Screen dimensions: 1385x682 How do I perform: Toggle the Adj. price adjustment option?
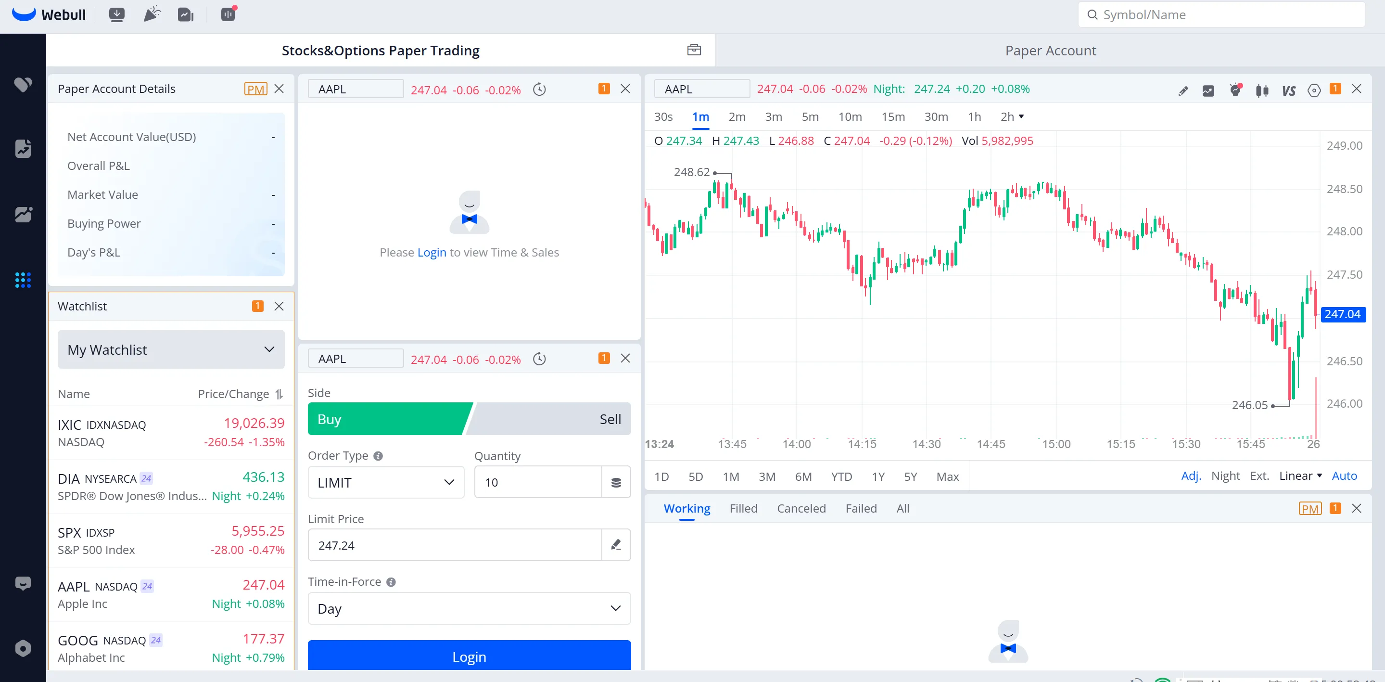click(1191, 476)
